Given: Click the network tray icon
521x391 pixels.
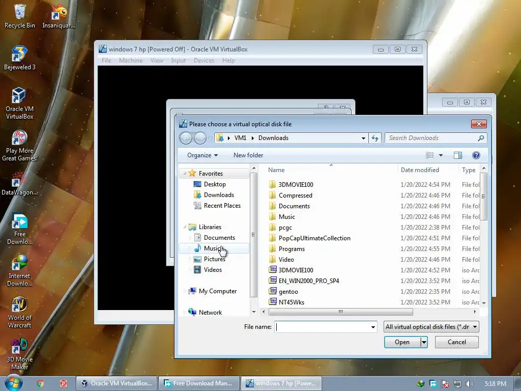Looking at the screenshot, I should click(x=457, y=384).
